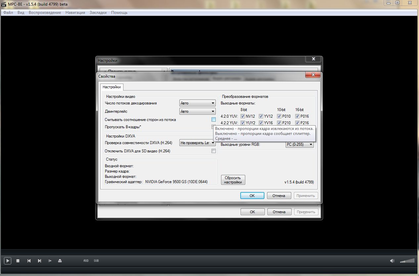Click the Previous track skip button
419x276 pixels.
(29, 261)
